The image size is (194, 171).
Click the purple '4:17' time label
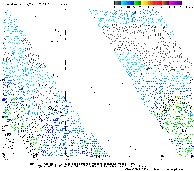click(68, 160)
